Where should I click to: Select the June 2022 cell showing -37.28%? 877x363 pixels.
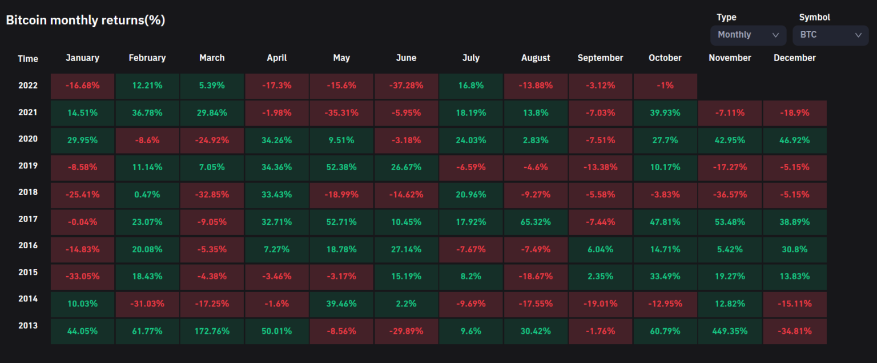point(406,86)
